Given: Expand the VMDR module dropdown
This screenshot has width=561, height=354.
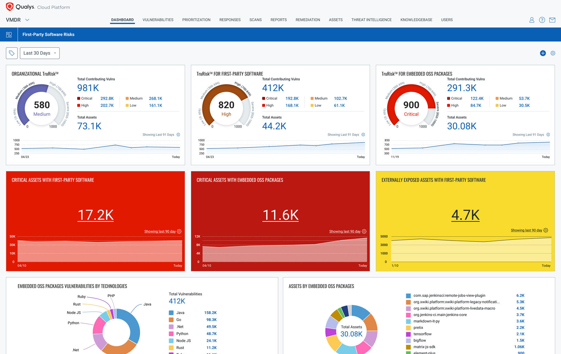Looking at the screenshot, I should 27,20.
